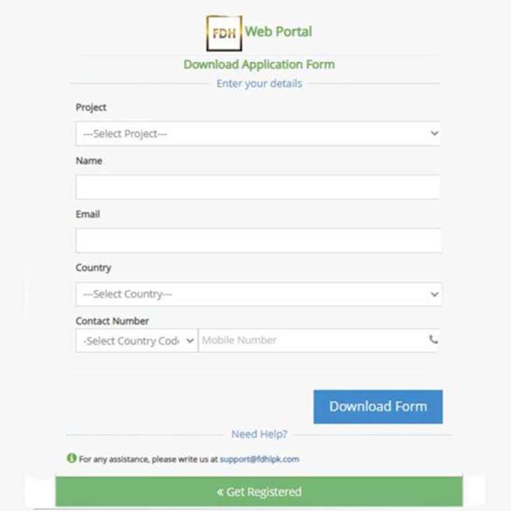Focus the Name input field
This screenshot has height=511, width=511.
257,187
